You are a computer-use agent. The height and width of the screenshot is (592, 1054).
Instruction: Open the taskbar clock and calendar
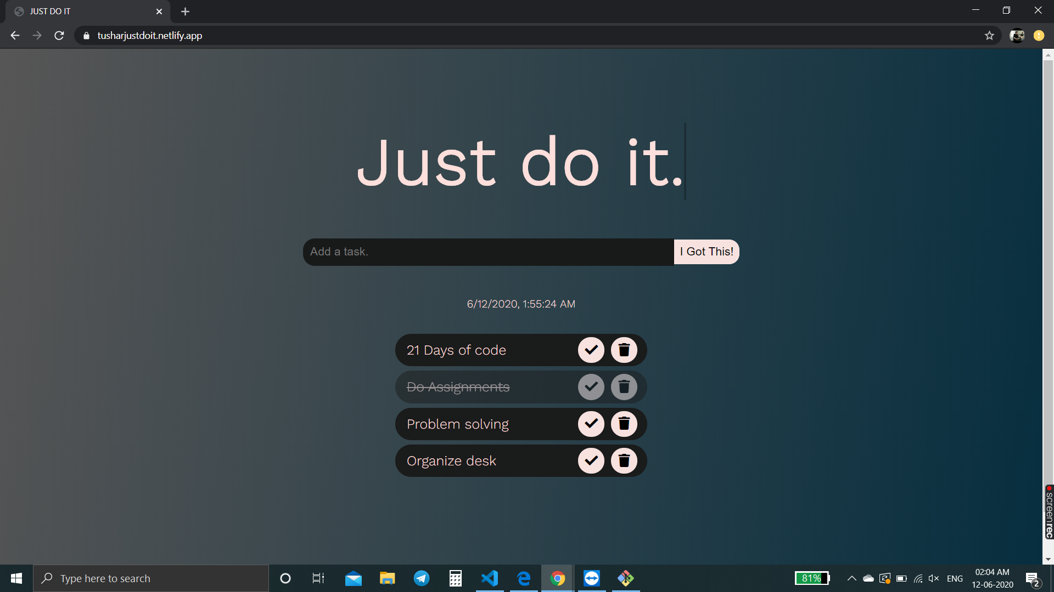(993, 578)
